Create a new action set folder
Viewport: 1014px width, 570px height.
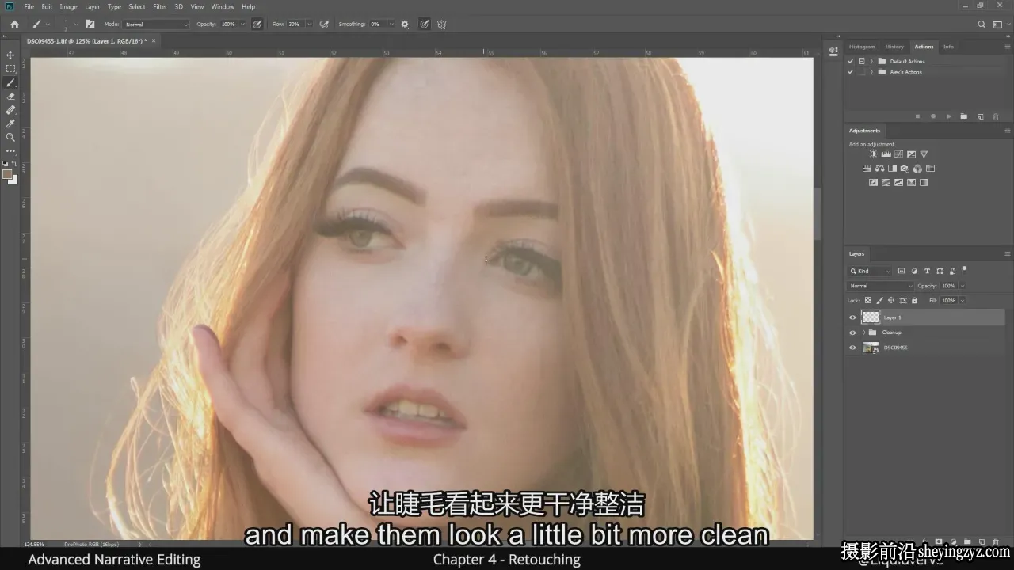pyautogui.click(x=964, y=116)
